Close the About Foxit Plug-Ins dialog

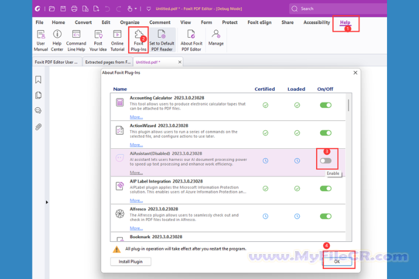coord(356,73)
